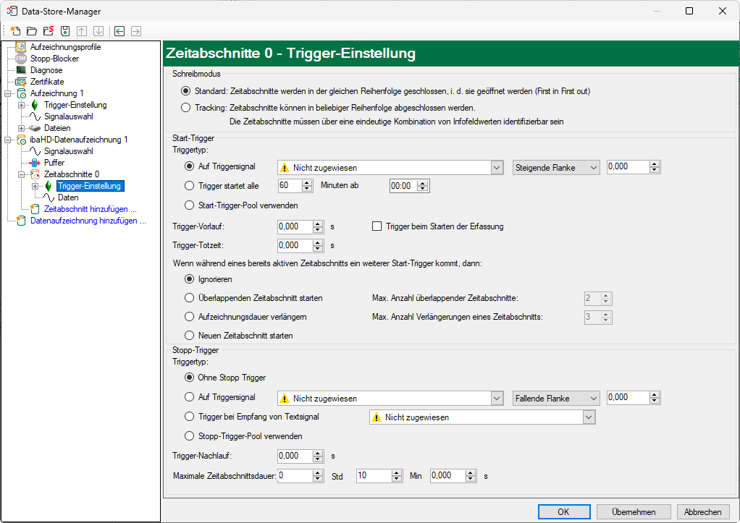Open the text signal 'Nicht zugewiesen' dropdown
Image resolution: width=740 pixels, height=523 pixels.
589,417
